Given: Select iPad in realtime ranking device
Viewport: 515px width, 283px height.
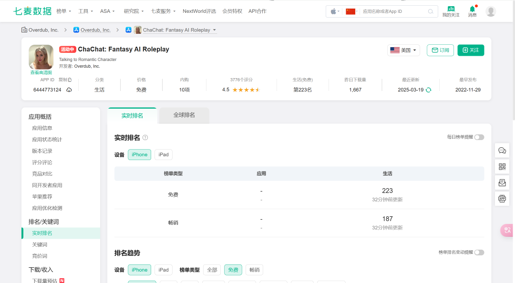Looking at the screenshot, I should [164, 155].
